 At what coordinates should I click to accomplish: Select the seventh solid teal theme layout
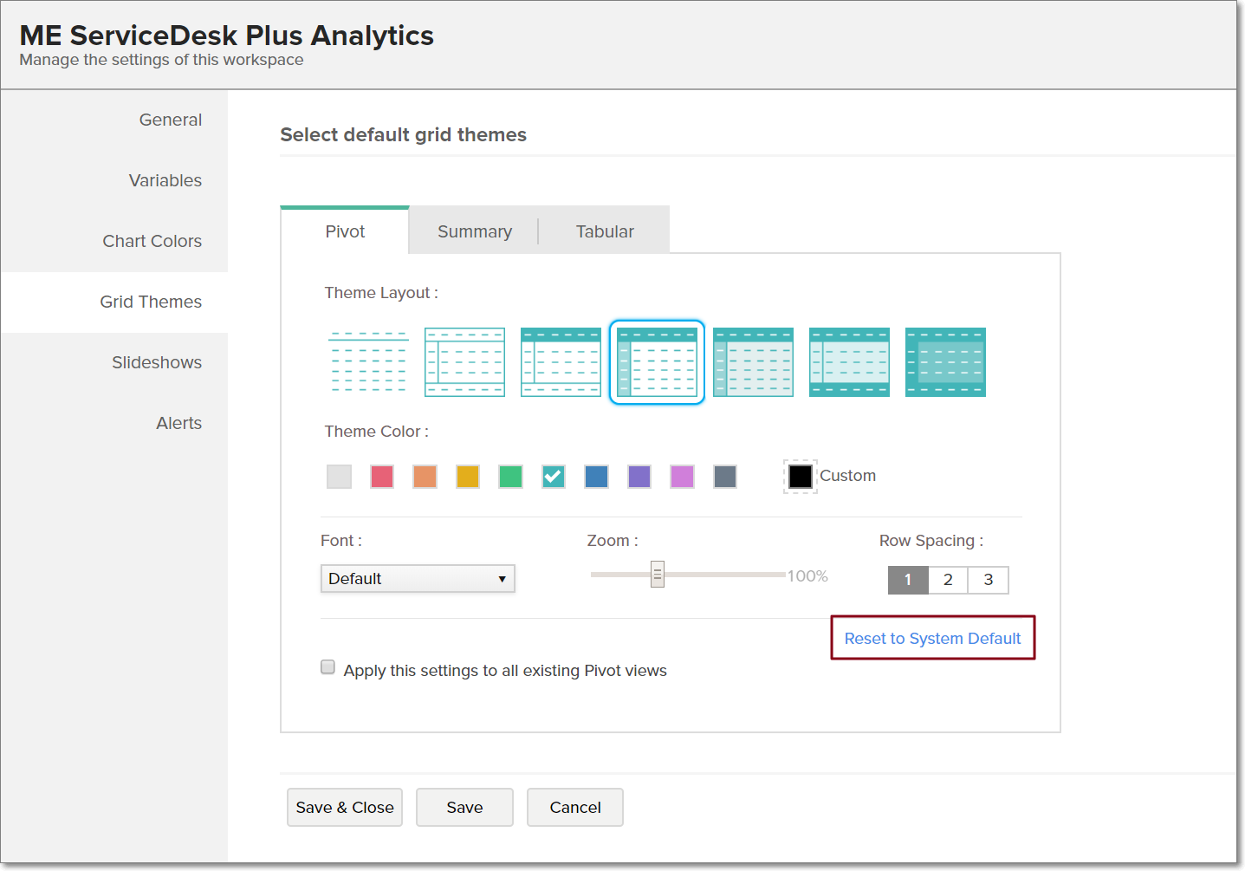pyautogui.click(x=945, y=362)
